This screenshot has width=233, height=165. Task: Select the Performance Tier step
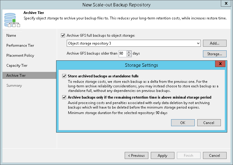point(20,45)
